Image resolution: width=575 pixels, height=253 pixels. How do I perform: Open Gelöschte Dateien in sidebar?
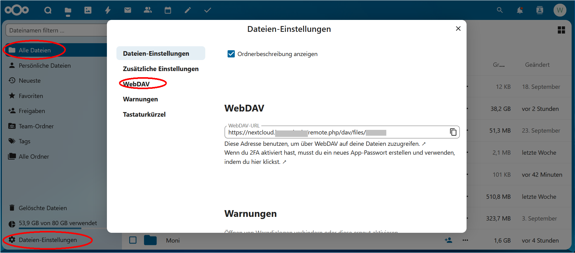pyautogui.click(x=43, y=208)
